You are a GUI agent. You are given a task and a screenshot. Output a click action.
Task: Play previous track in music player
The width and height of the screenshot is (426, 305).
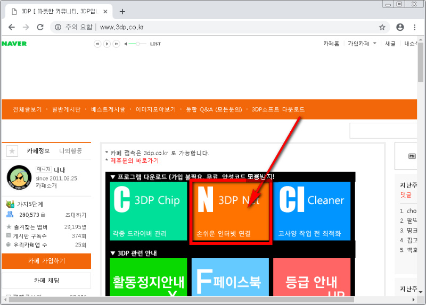coord(97,44)
